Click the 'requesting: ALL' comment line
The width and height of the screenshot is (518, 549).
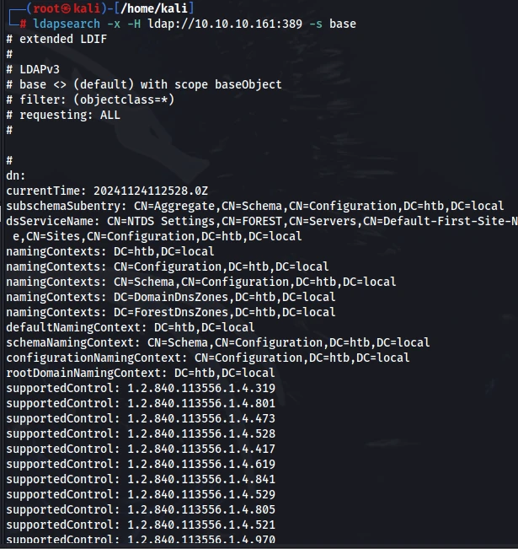(x=63, y=115)
